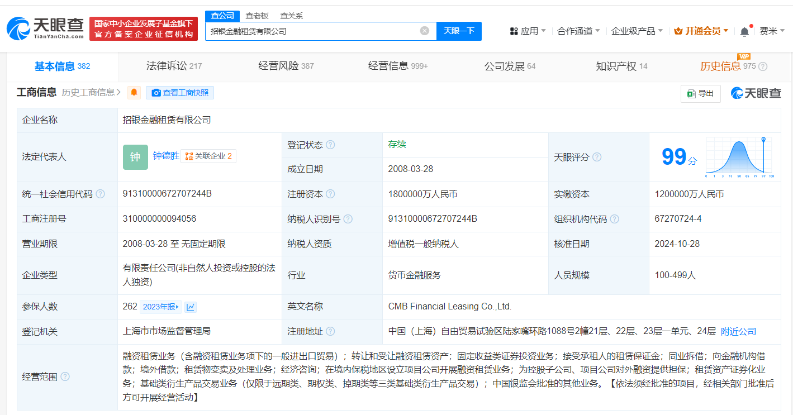Click the orange alert bell beside 历史工商信息
Image resolution: width=793 pixels, height=415 pixels.
click(134, 93)
